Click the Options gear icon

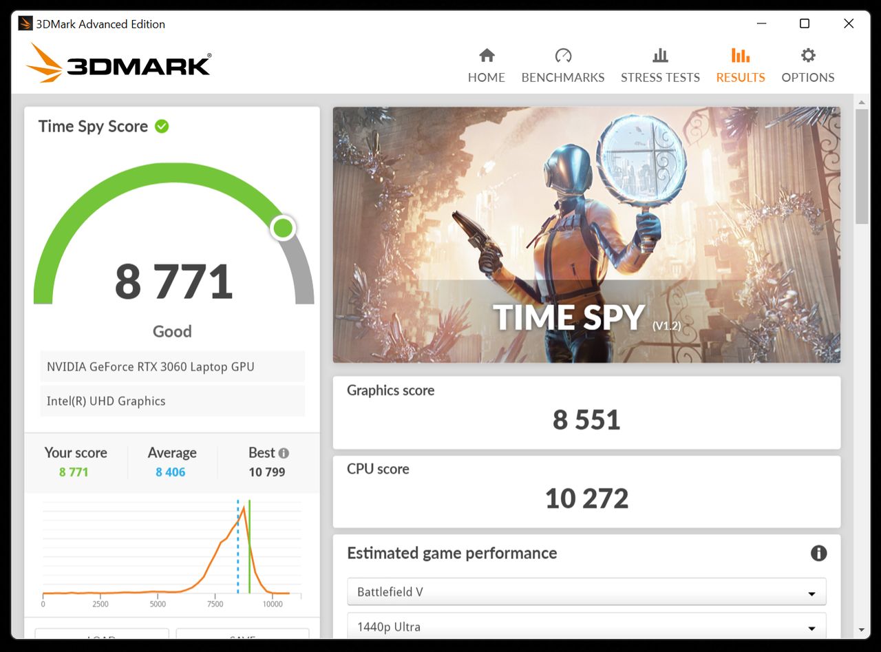(x=808, y=55)
